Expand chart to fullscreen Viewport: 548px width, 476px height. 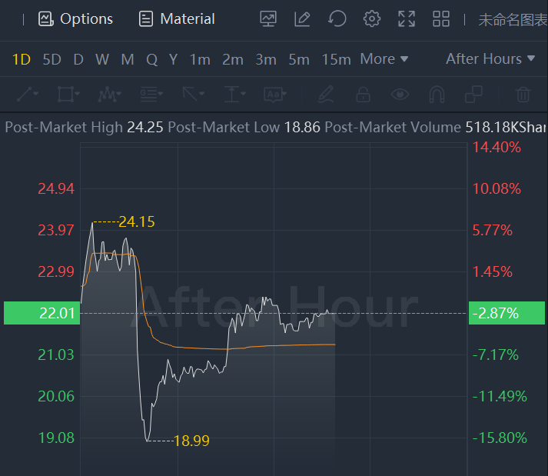pyautogui.click(x=407, y=19)
